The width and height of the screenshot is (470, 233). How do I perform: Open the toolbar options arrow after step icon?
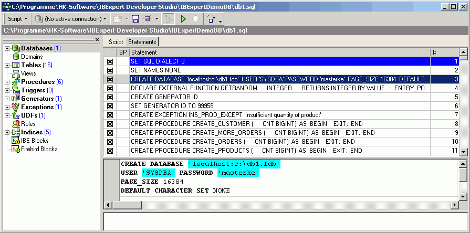pyautogui.click(x=221, y=22)
